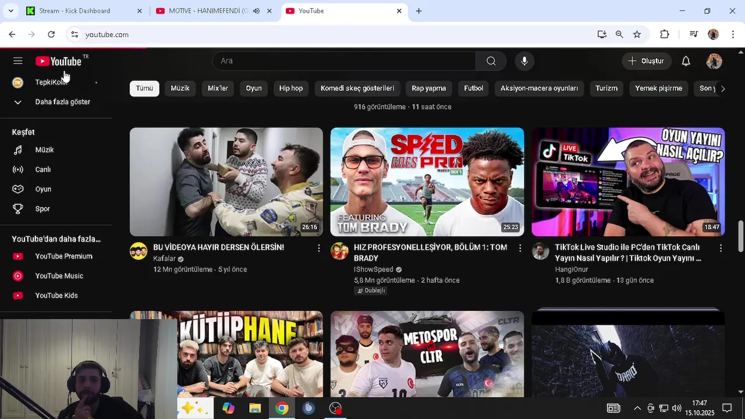The width and height of the screenshot is (745, 419).
Task: Open the Metospor vs CLTR thumbnail
Action: (427, 354)
